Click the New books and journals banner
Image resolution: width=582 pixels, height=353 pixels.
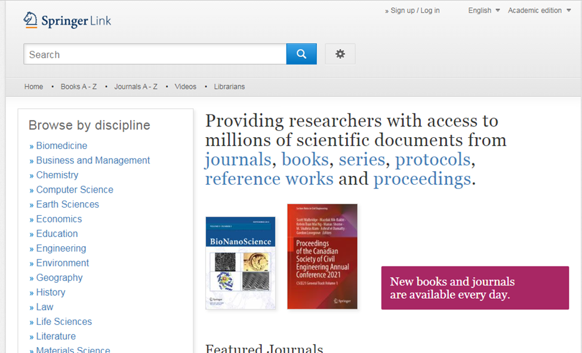pos(475,288)
